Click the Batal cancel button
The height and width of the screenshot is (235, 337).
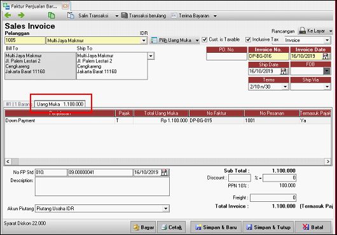pos(313,227)
